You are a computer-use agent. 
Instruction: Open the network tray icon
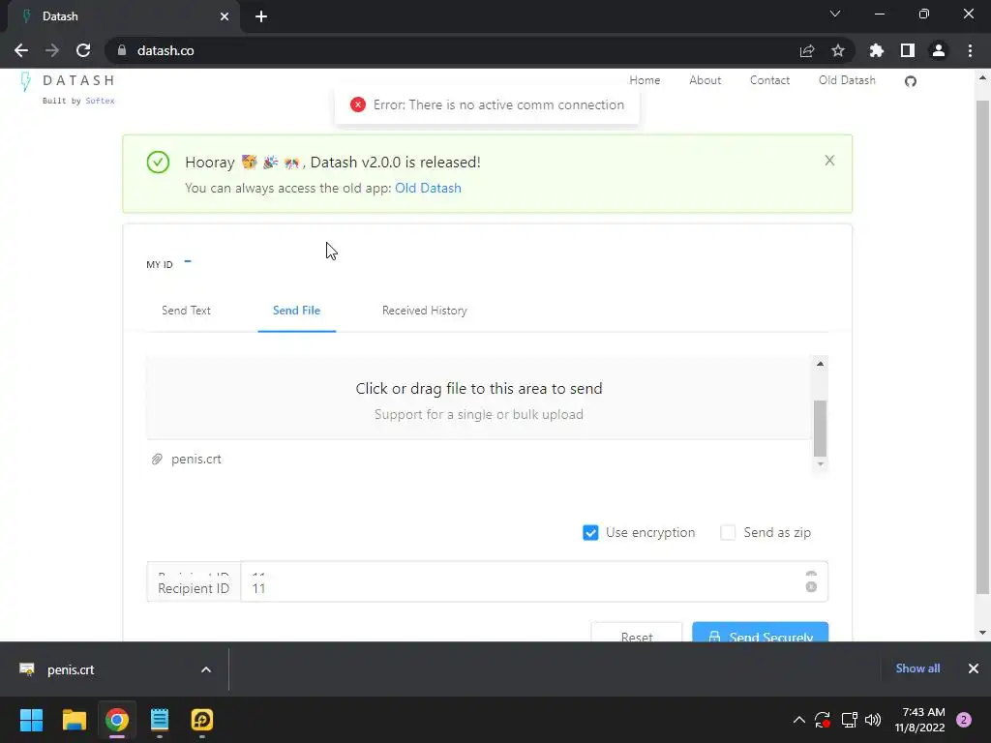(849, 720)
